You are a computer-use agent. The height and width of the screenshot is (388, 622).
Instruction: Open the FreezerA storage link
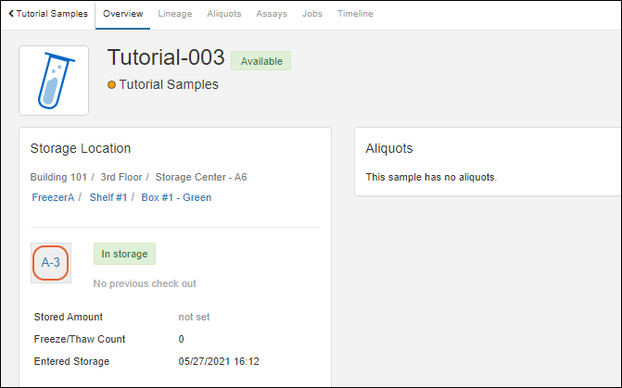[53, 197]
